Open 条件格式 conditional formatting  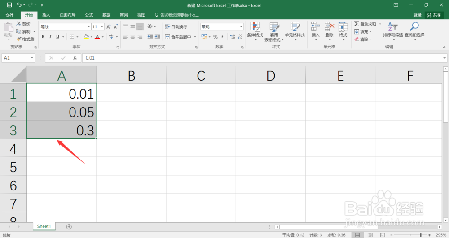(255, 31)
